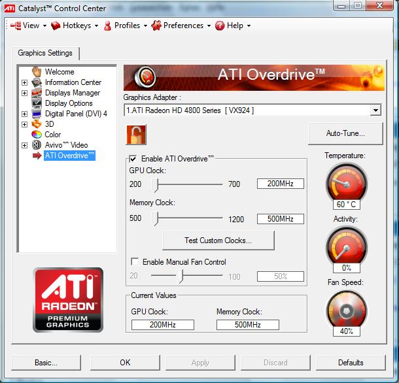Click the Color wheel icon
Screen dimensions: 399x383
[x=37, y=134]
